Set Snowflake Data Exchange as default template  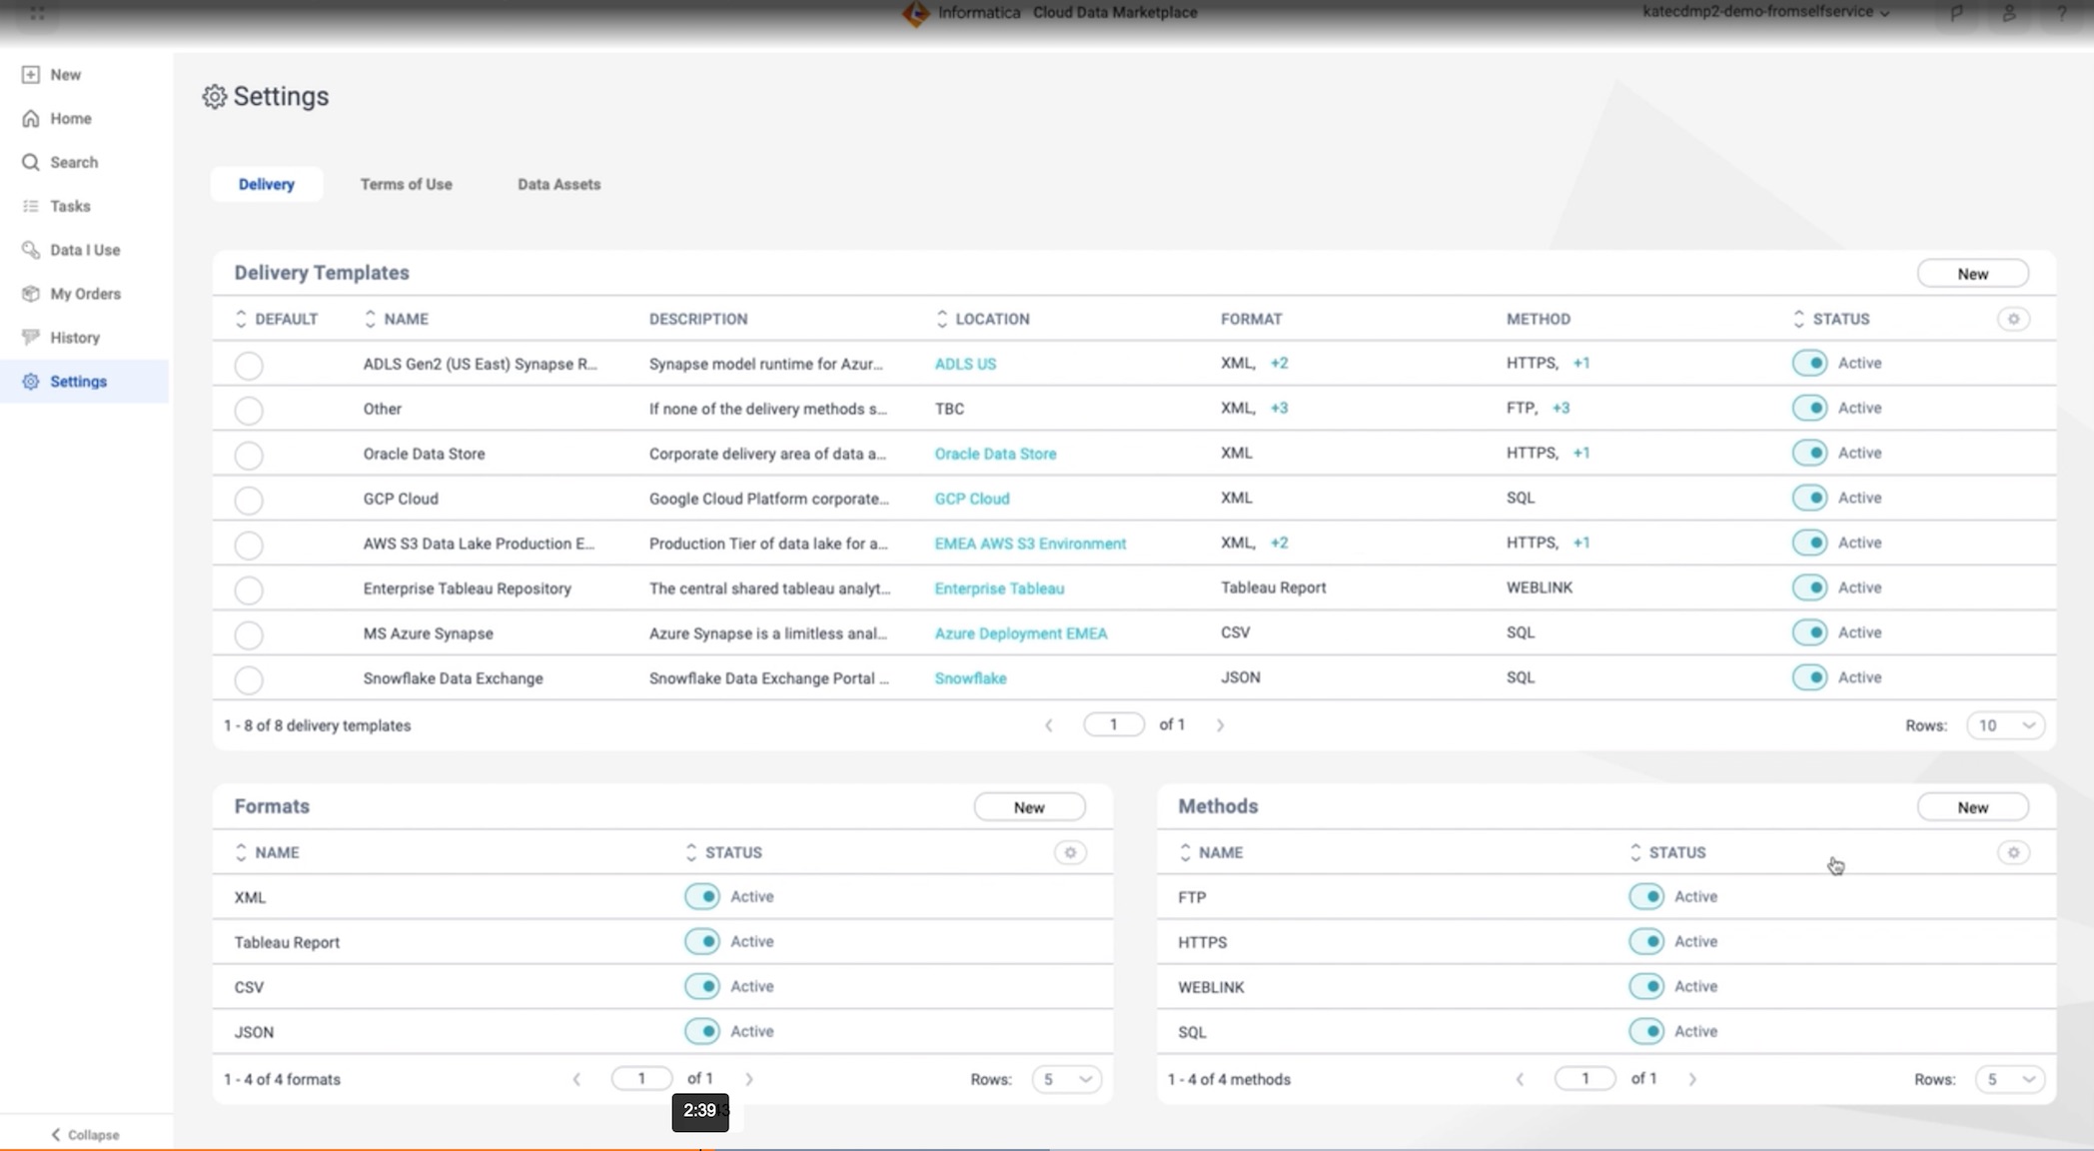point(249,680)
